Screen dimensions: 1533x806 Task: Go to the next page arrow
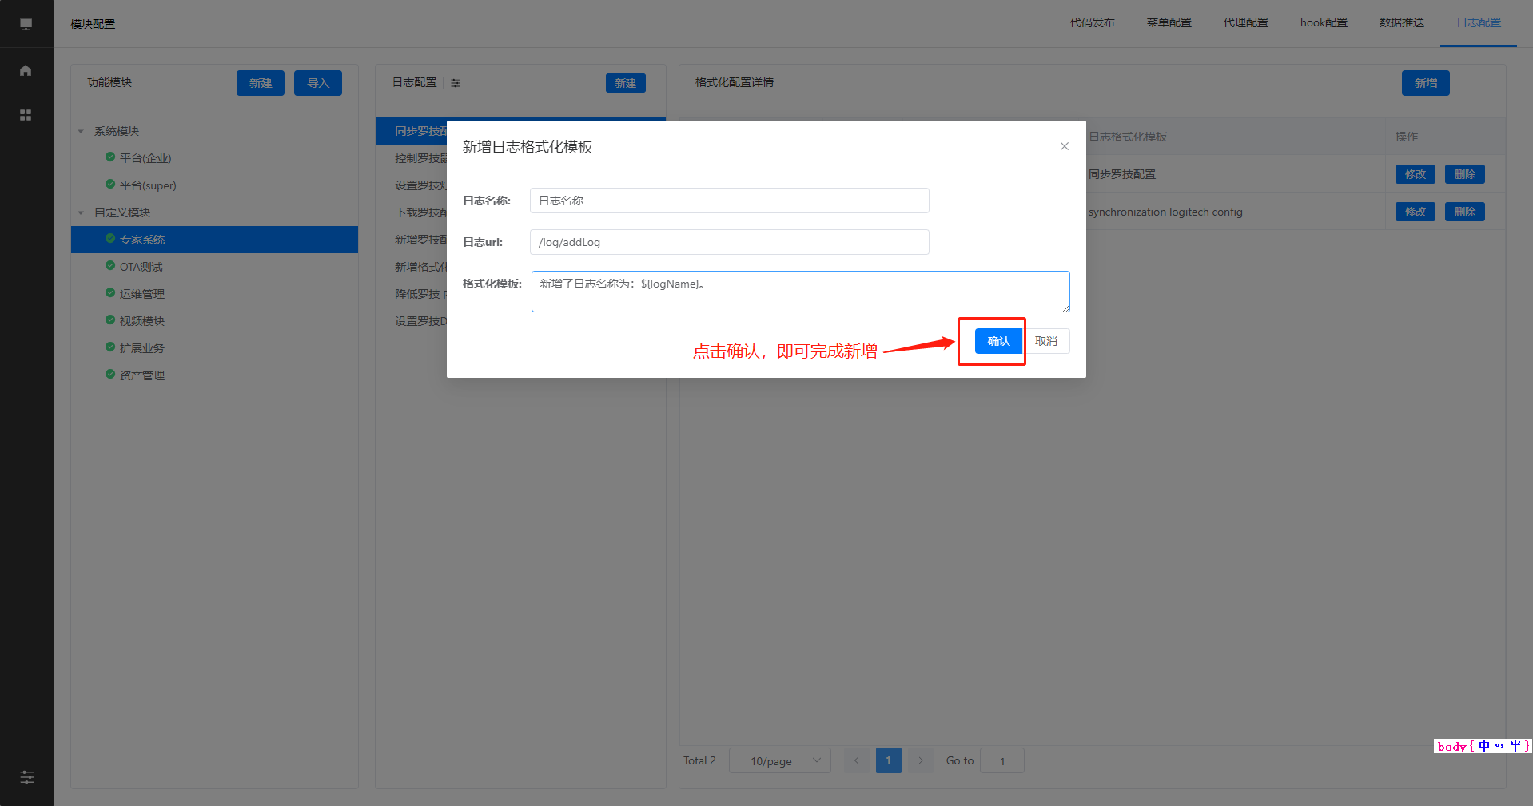tap(921, 760)
